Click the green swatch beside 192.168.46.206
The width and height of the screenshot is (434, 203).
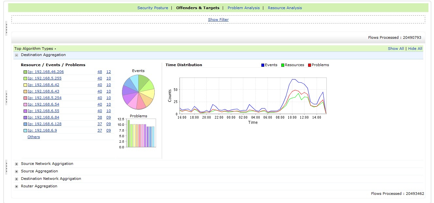point(25,72)
